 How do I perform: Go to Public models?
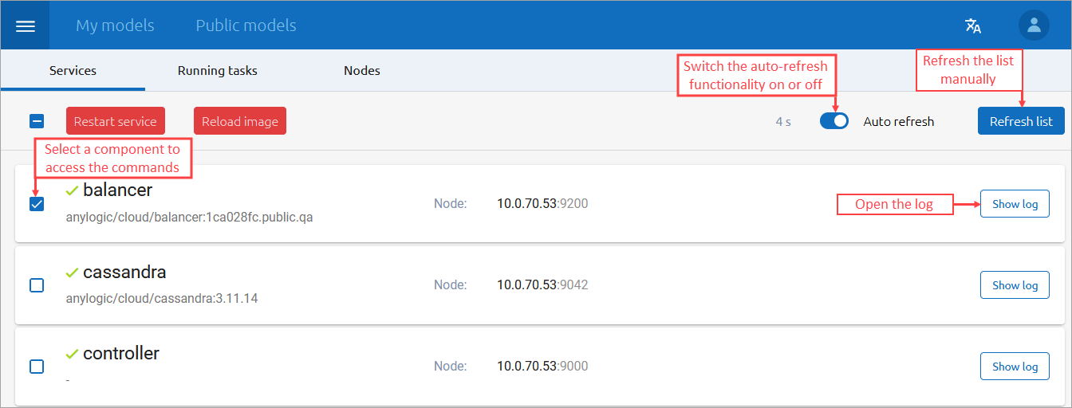point(246,25)
